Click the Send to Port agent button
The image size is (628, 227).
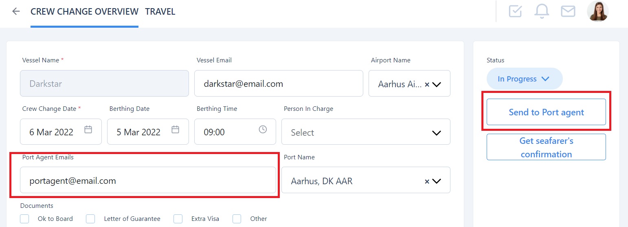click(x=546, y=112)
